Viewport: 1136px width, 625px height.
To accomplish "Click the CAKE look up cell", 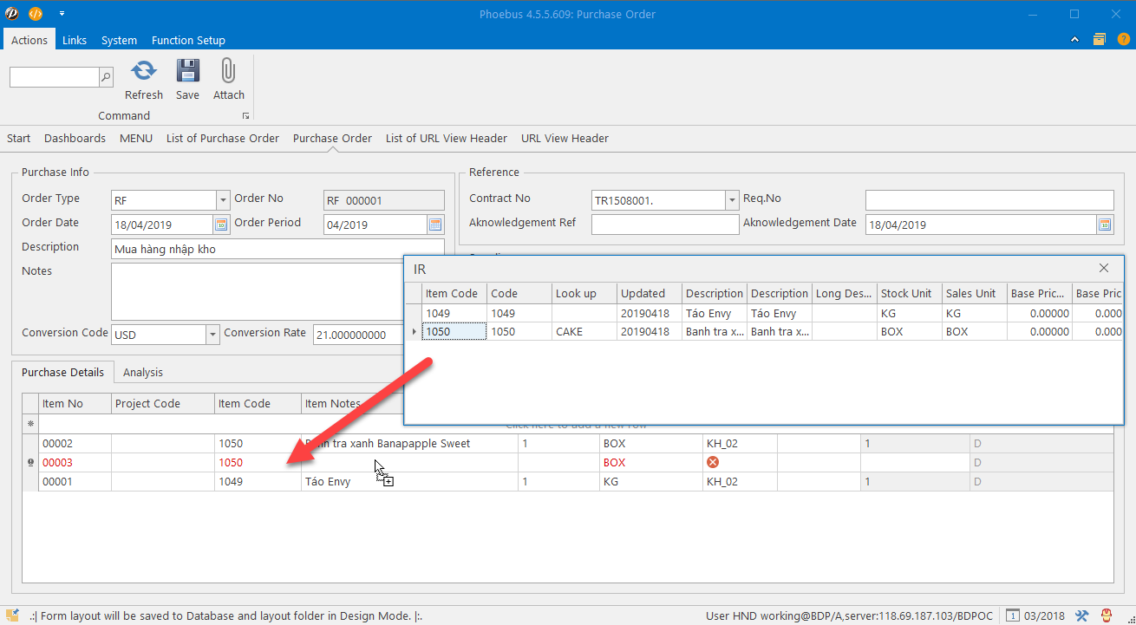I will (x=584, y=331).
